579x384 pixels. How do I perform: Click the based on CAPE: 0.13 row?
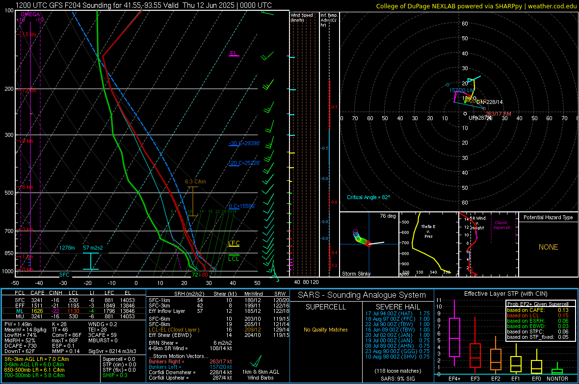[x=538, y=310]
